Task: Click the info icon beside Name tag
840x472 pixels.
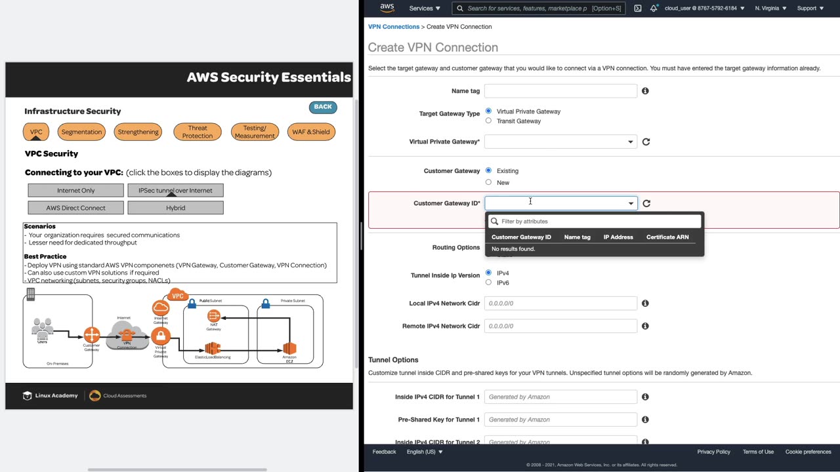Action: coord(645,91)
